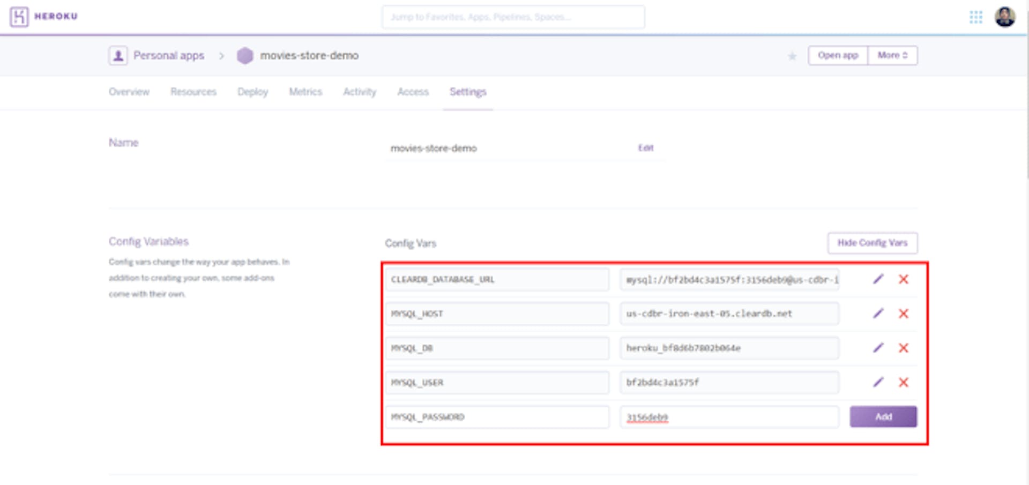Click the Config Vars label
Image resolution: width=1029 pixels, height=485 pixels.
pyautogui.click(x=411, y=243)
